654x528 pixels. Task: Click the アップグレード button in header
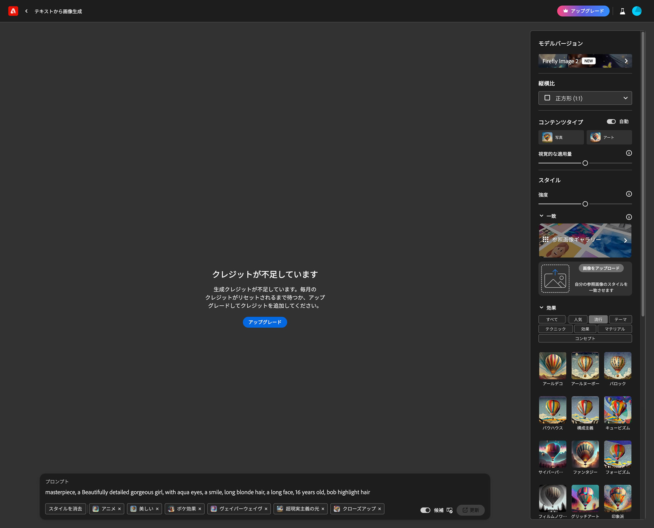tap(583, 11)
